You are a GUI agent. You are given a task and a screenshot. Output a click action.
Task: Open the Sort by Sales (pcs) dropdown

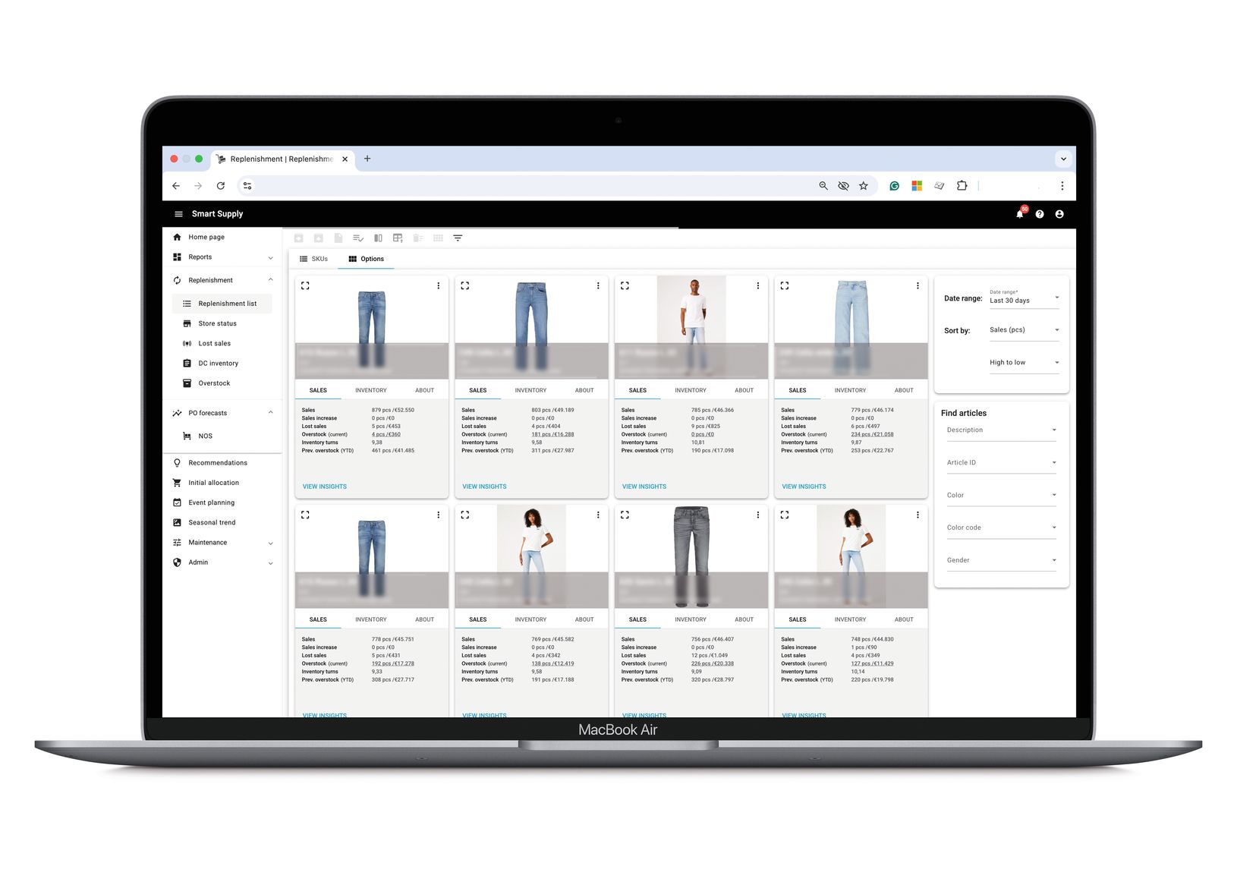(x=1025, y=330)
